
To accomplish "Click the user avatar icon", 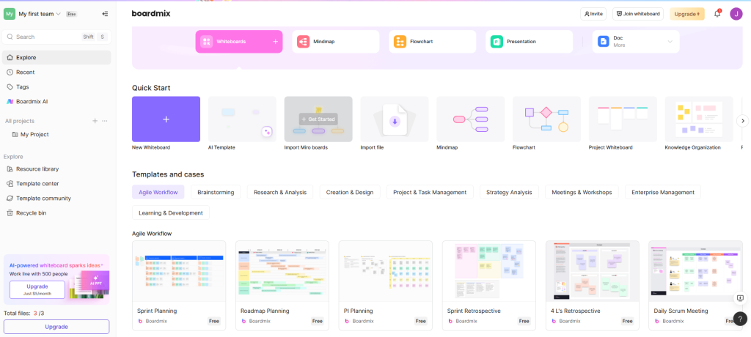I will (736, 14).
